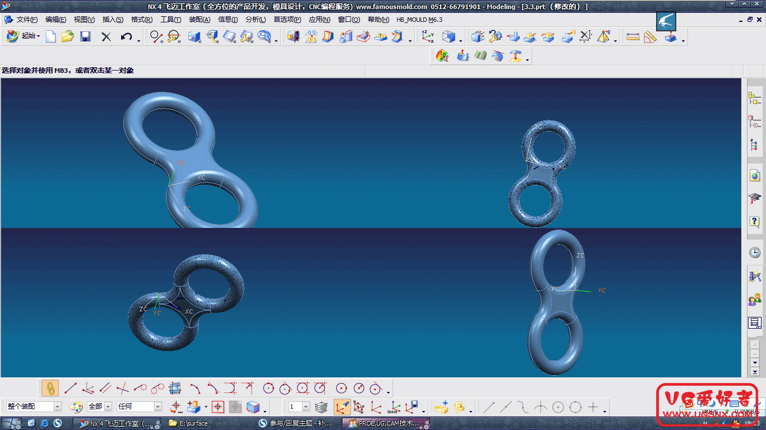The image size is (766, 430).
Task: Open the 视图(V) menu
Action: [x=84, y=20]
